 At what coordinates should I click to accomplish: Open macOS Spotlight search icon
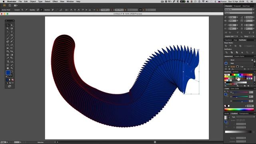(x=248, y=2)
